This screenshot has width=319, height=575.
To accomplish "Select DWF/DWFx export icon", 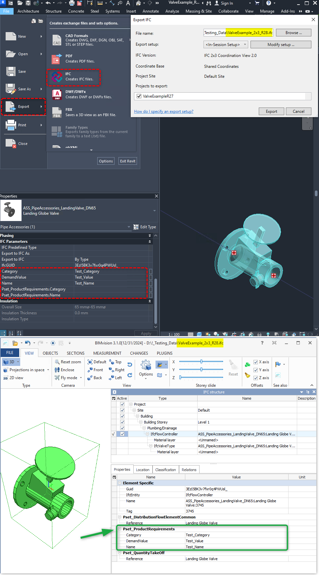I will pyautogui.click(x=57, y=95).
